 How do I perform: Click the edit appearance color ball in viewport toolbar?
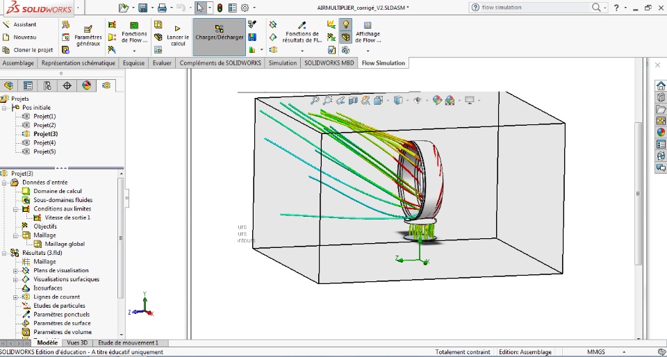coord(437,100)
